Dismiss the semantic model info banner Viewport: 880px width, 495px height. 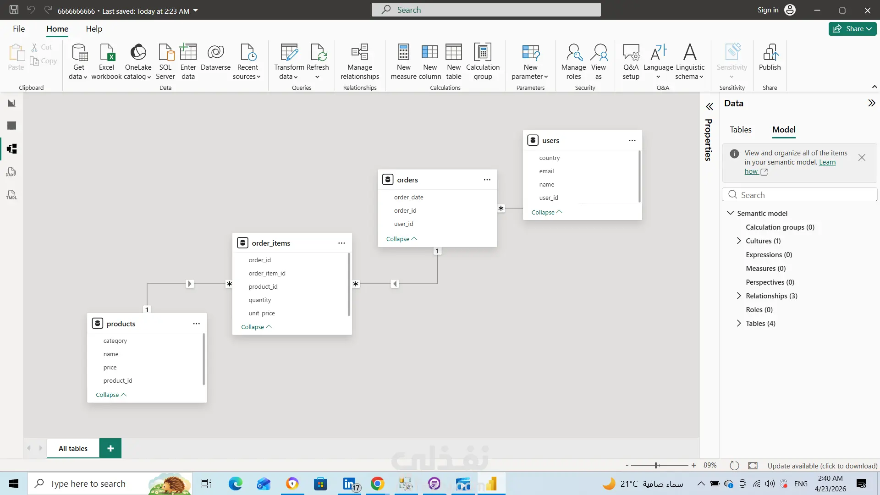862,158
